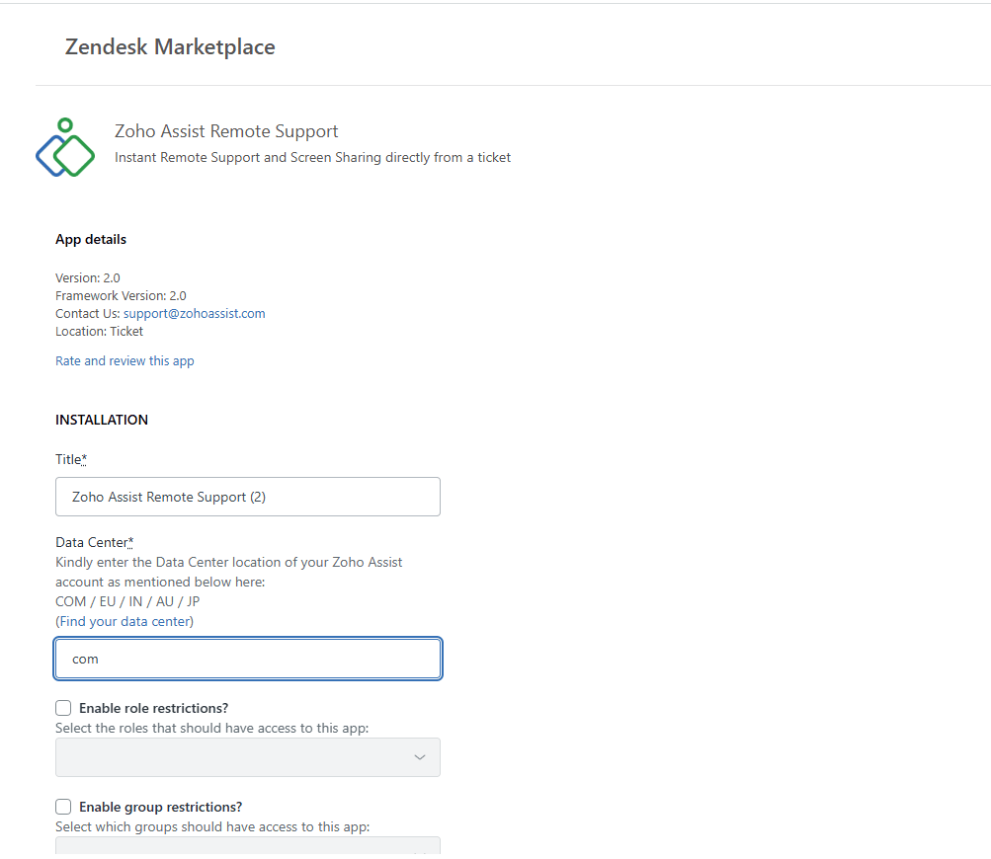Click the Data Center field label
991x859 pixels.
tap(92, 542)
